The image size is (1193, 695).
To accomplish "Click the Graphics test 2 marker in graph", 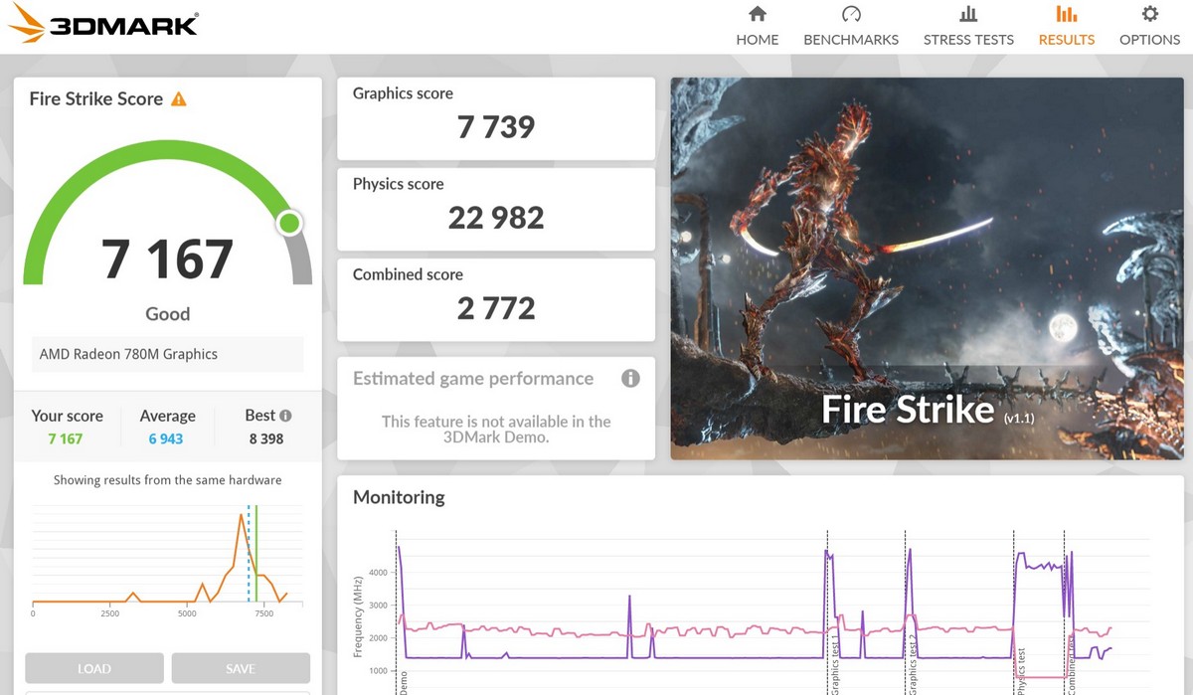I will pyautogui.click(x=912, y=664).
